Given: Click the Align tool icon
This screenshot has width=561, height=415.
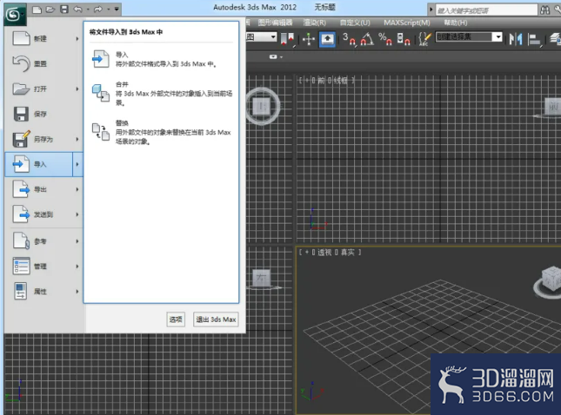Looking at the screenshot, I should [x=534, y=40].
